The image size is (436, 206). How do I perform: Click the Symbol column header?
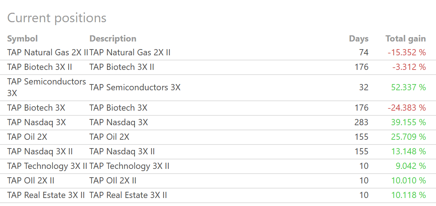point(22,39)
